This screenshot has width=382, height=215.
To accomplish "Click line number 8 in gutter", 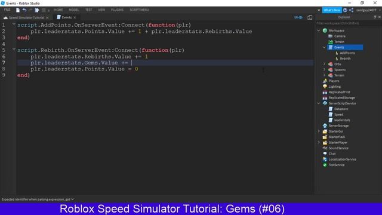I will click(4, 69).
